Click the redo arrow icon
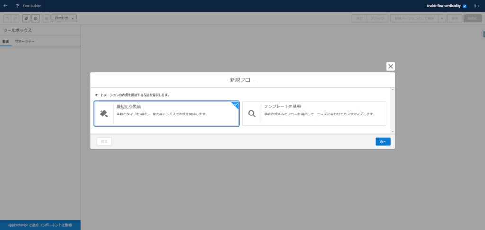 (x=15, y=18)
